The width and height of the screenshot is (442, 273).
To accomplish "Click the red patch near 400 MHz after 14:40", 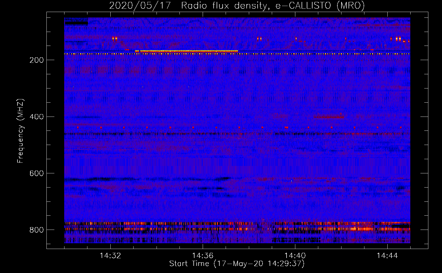I will tap(329, 117).
